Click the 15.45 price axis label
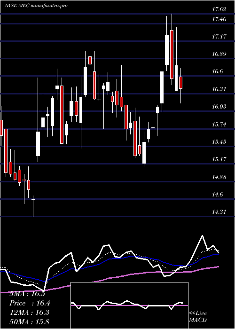 click(x=219, y=142)
